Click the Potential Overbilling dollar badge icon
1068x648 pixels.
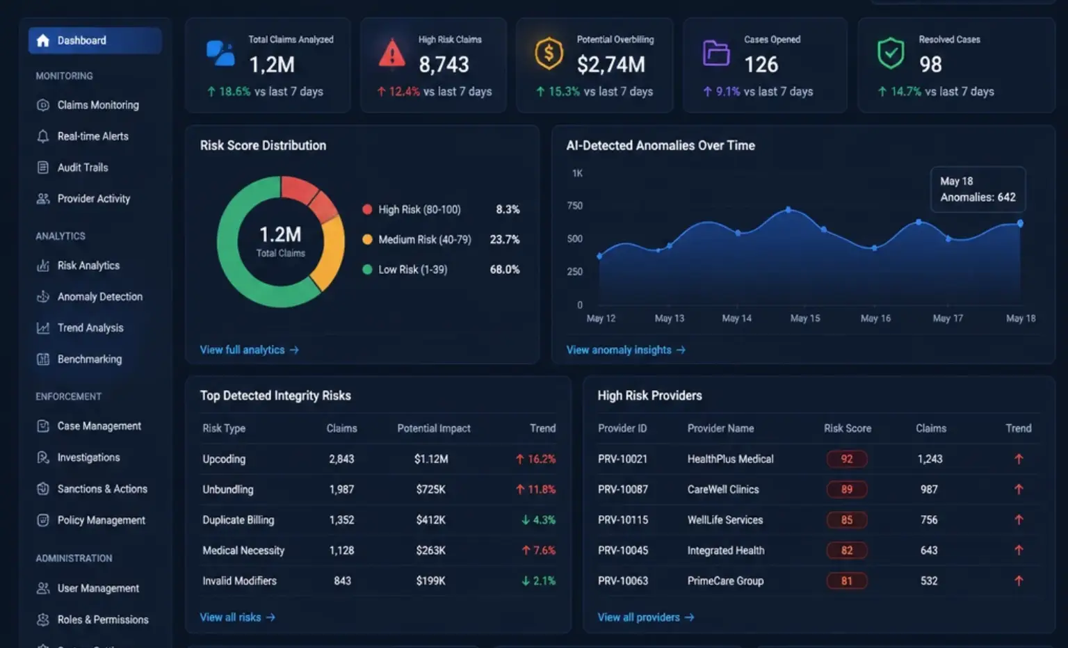[549, 54]
